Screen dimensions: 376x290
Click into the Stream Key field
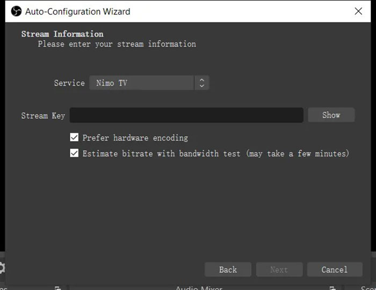[x=186, y=115]
